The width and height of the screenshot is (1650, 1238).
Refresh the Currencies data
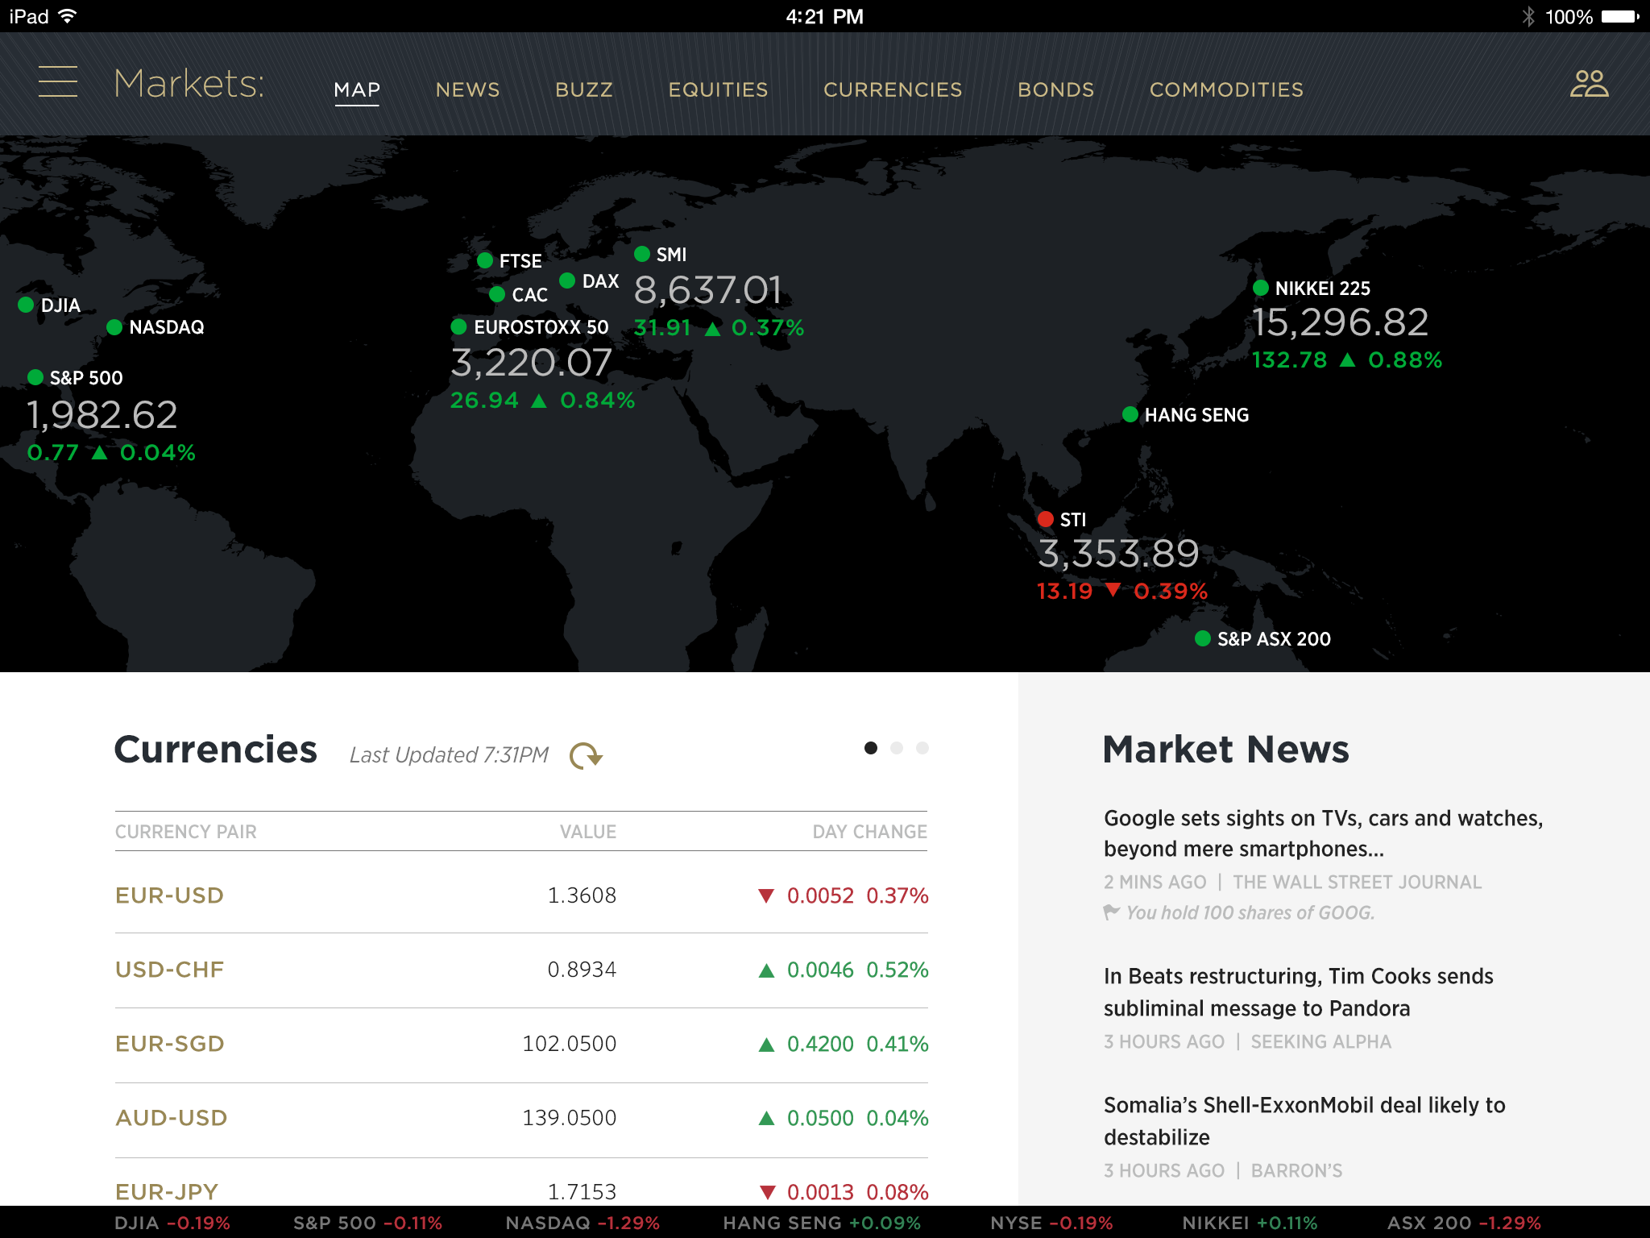pyautogui.click(x=586, y=755)
